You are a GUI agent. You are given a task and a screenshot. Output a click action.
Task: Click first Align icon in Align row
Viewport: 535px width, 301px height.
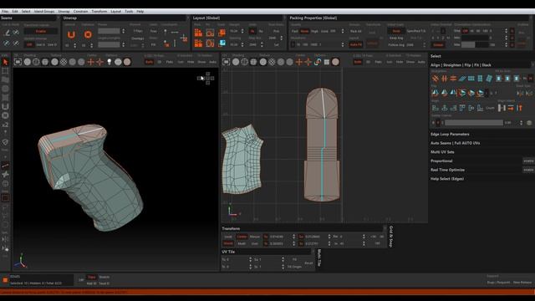[x=435, y=108]
